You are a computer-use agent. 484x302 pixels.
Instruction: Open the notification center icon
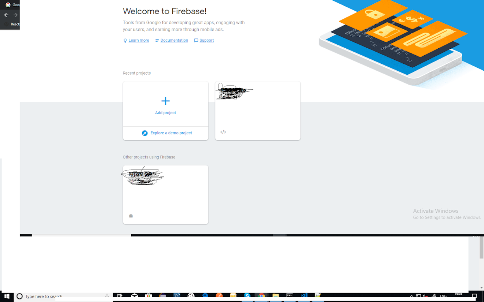click(x=474, y=296)
